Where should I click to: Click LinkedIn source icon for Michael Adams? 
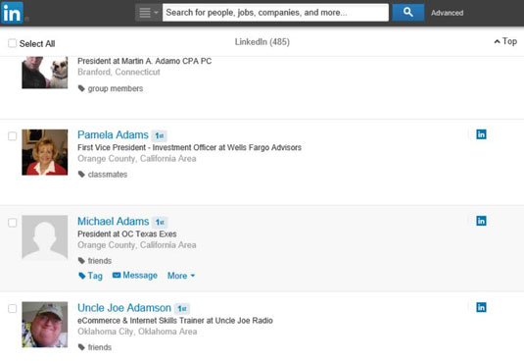point(481,221)
